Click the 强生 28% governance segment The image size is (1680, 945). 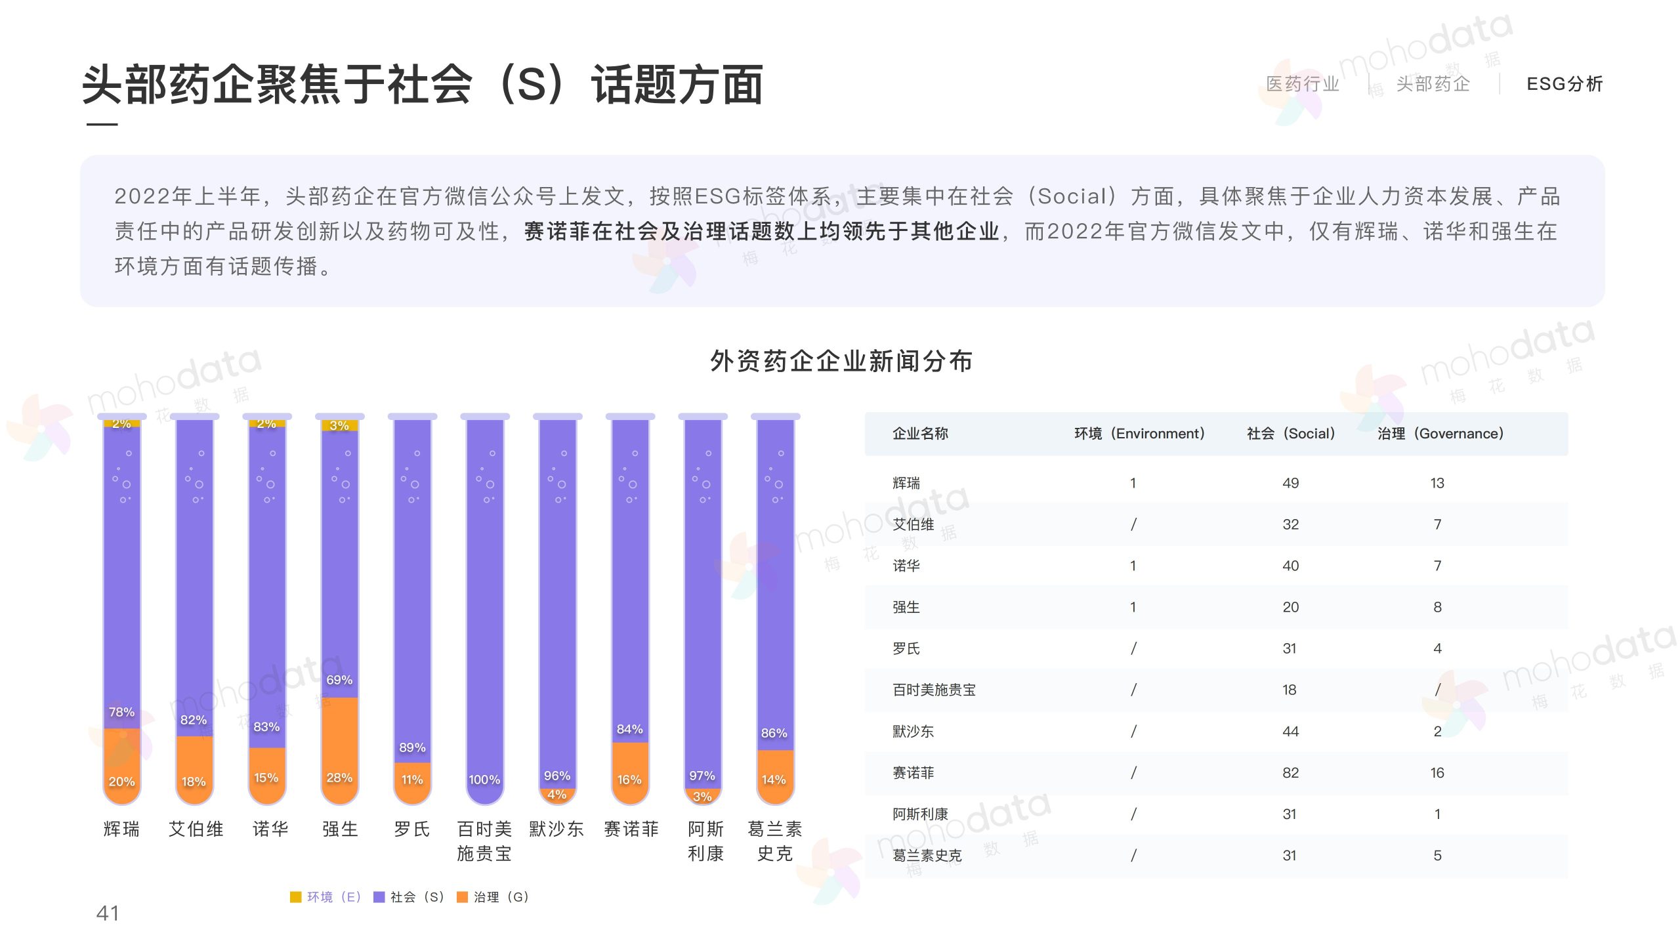[x=340, y=751]
